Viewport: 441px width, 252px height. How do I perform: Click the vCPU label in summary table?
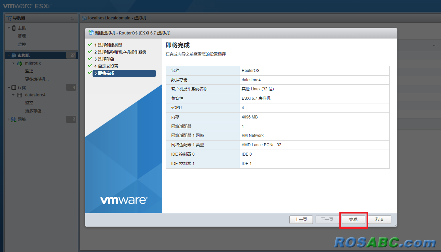tap(176, 108)
